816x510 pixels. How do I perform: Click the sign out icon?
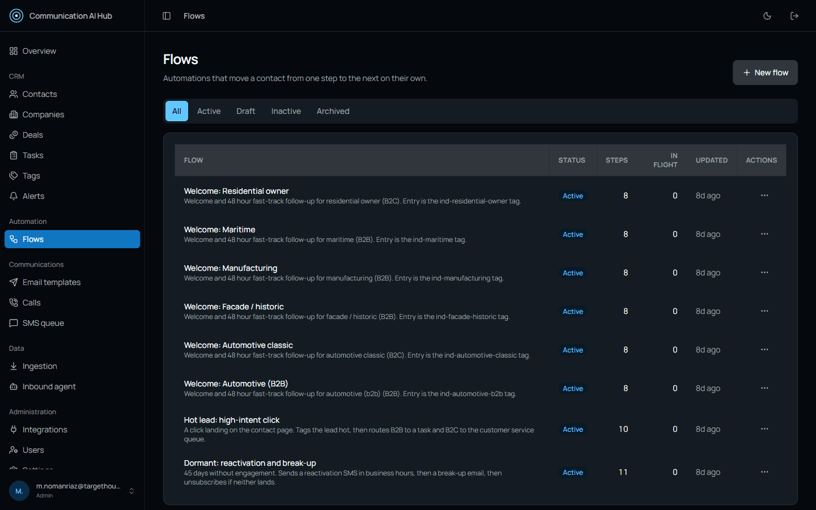[794, 16]
